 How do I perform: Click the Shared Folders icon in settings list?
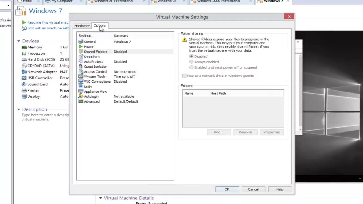point(81,52)
